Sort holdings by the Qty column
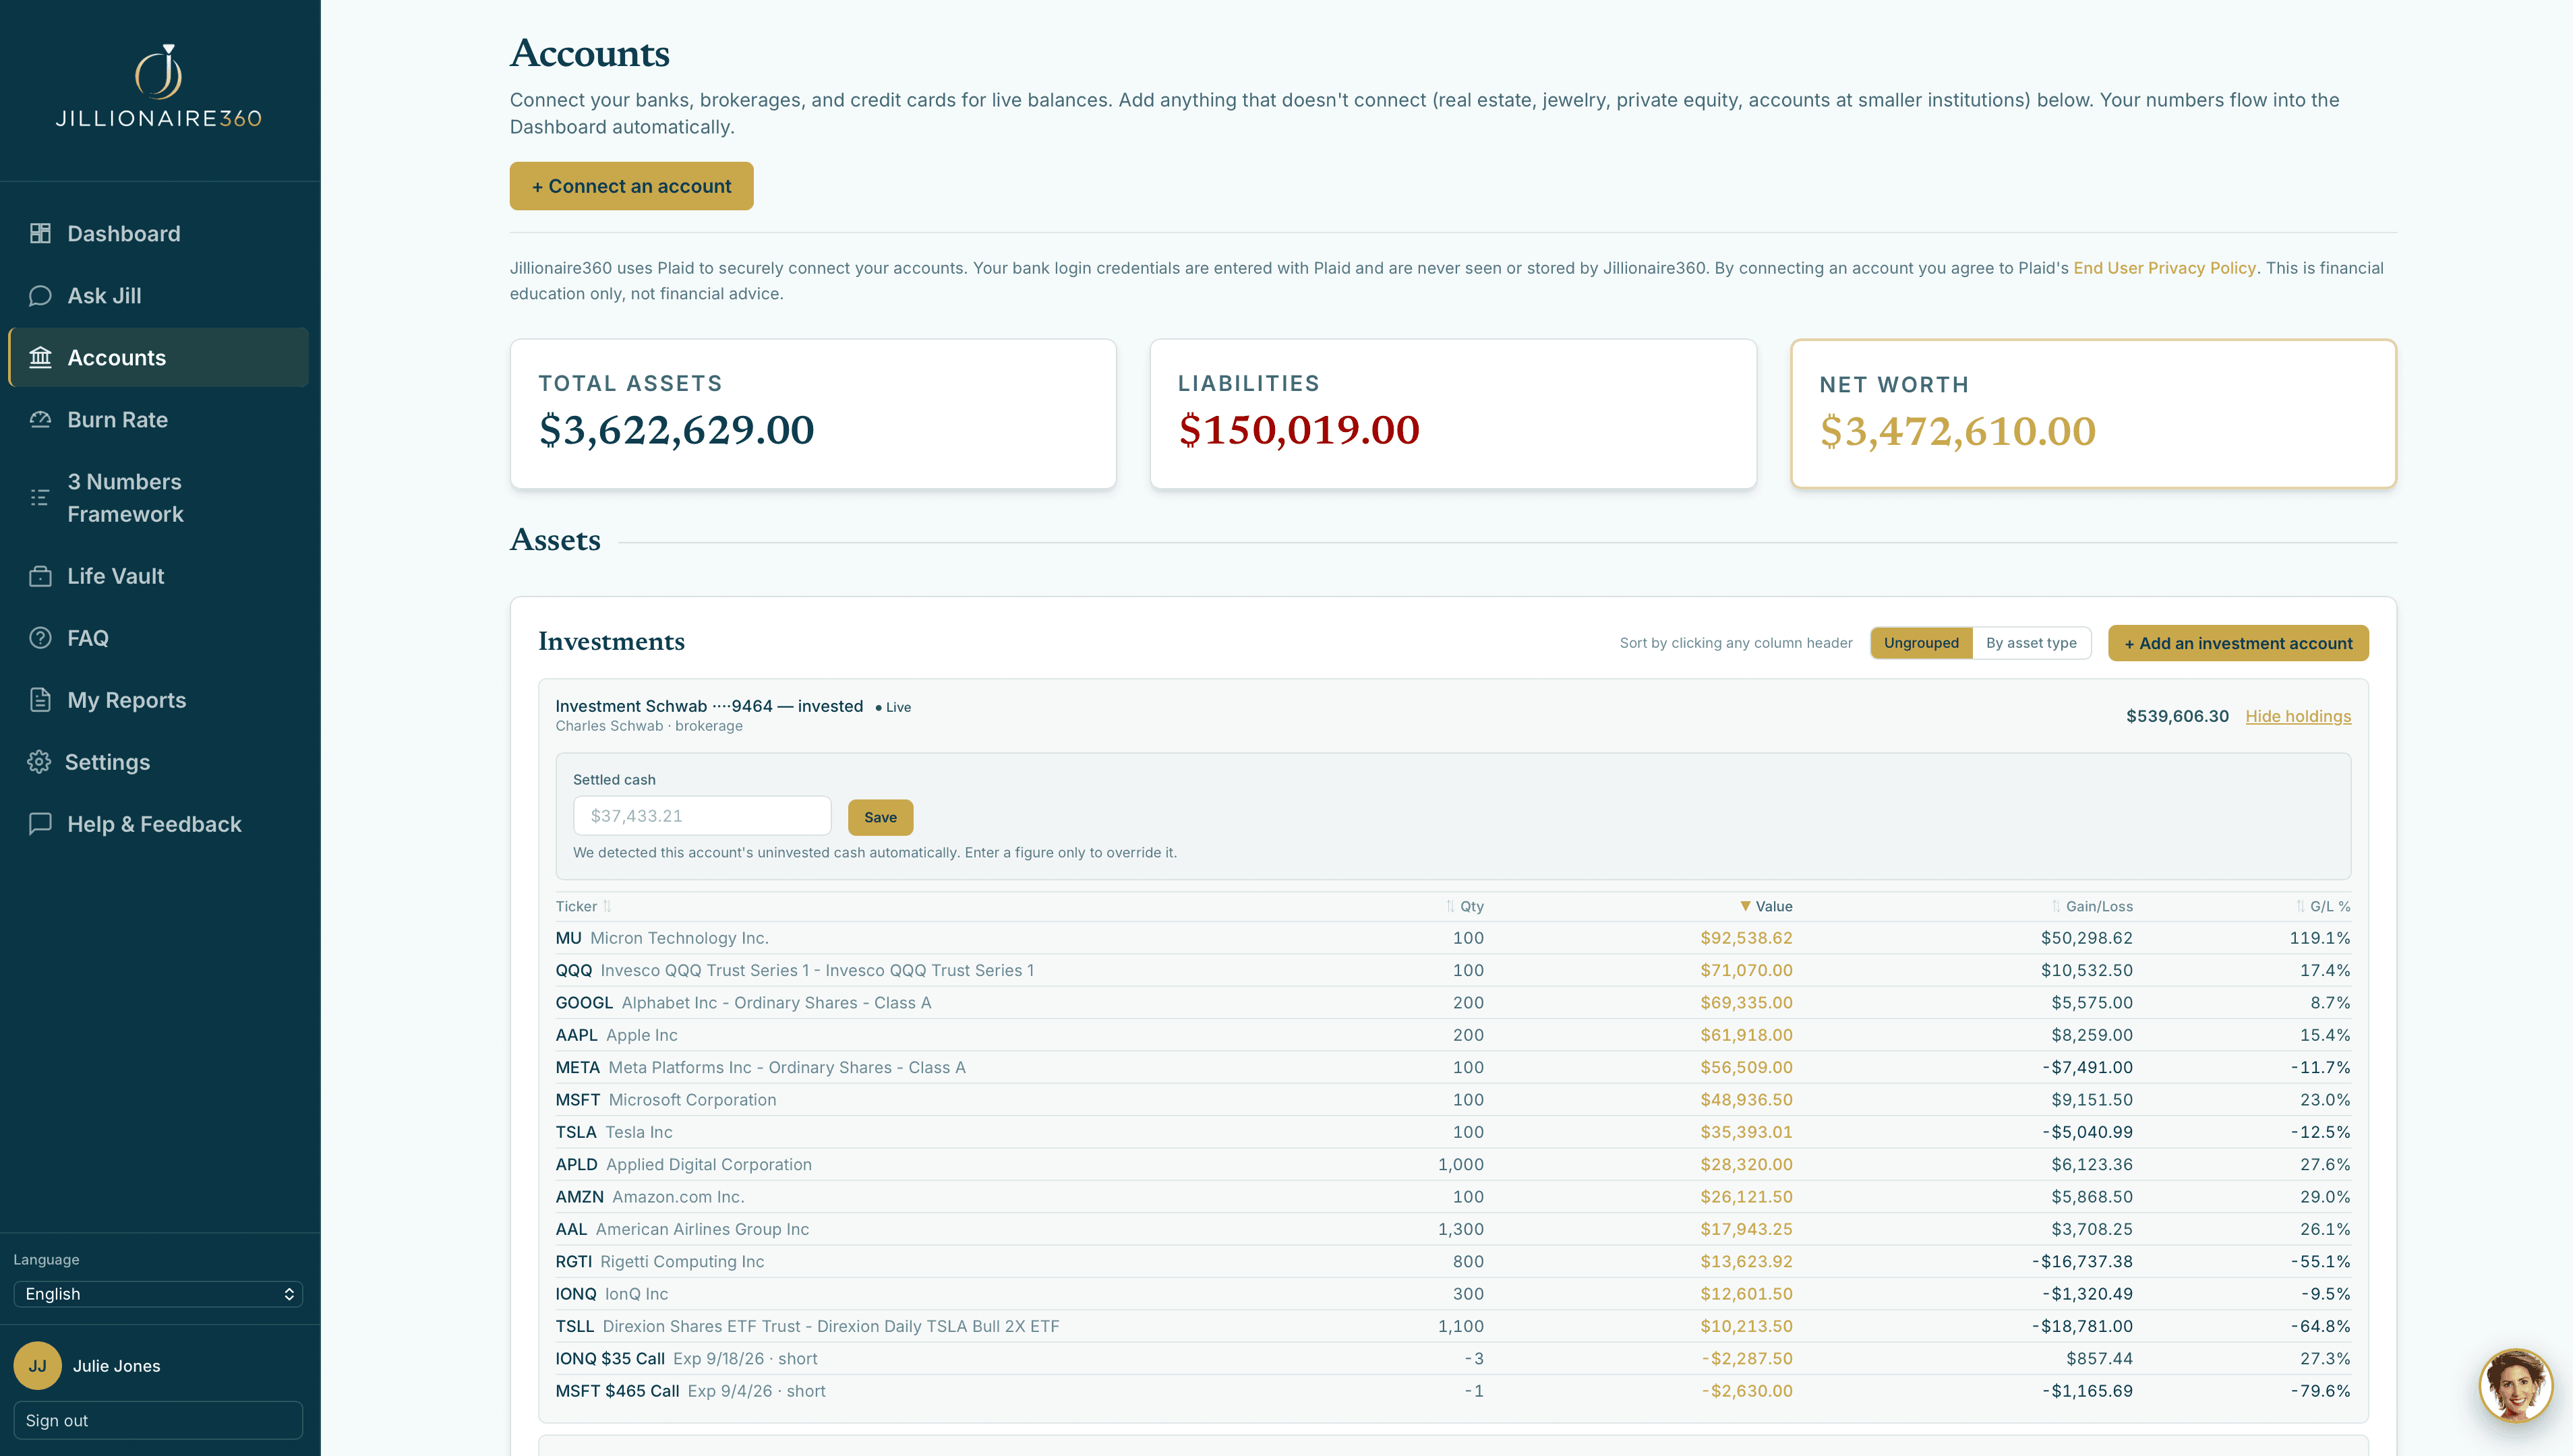 [1465, 906]
